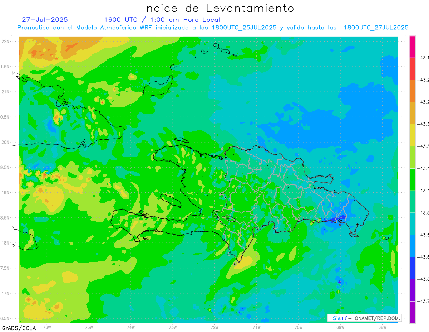Click the '17N' latitude label
Screen dimensions: 429x332
(x=6, y=293)
